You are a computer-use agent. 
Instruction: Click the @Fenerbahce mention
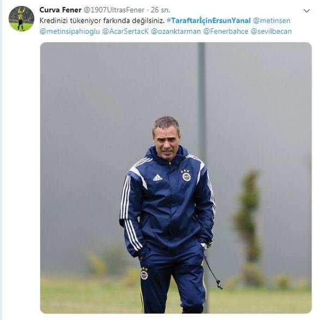pos(225,31)
